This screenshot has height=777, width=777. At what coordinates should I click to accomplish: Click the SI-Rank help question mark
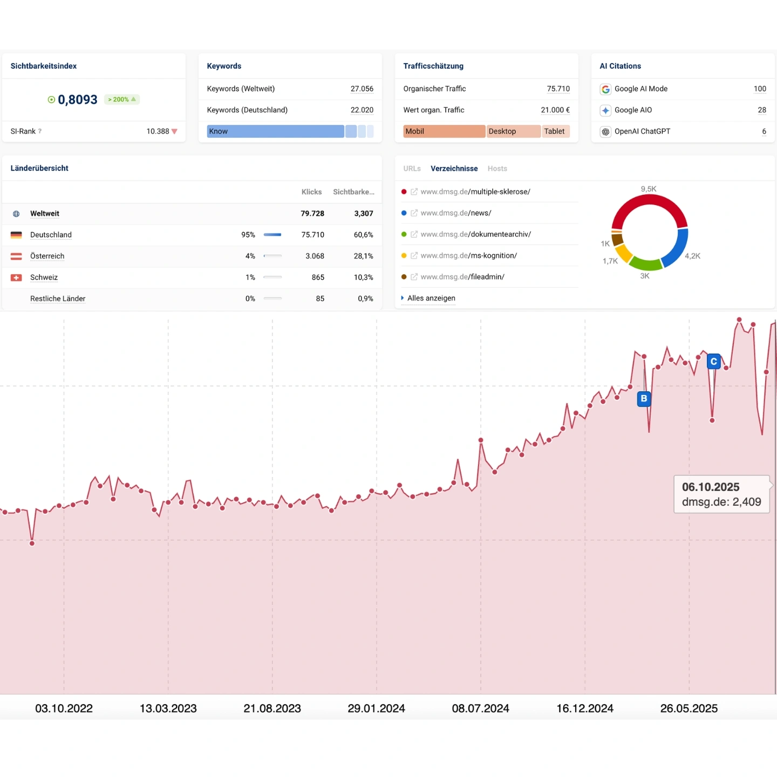(x=40, y=131)
